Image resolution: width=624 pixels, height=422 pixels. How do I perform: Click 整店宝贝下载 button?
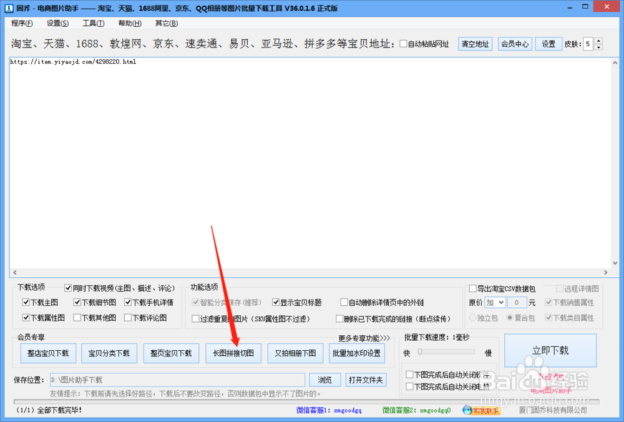tap(48, 353)
